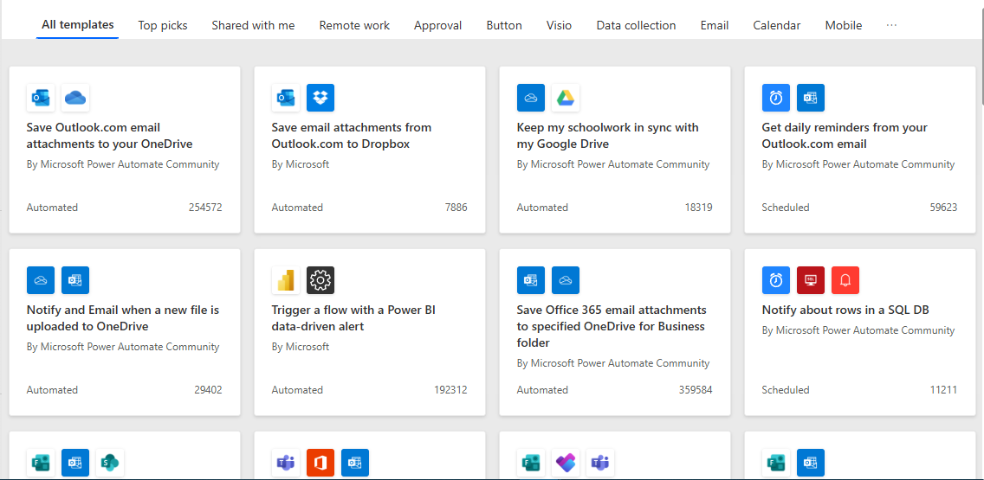The width and height of the screenshot is (984, 480).
Task: Open the Mobile tab
Action: 844,26
